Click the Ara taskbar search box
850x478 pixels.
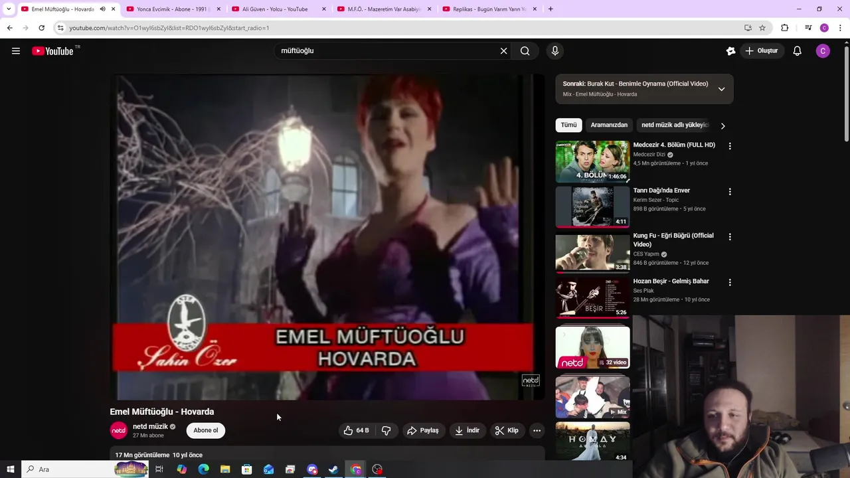(85, 469)
